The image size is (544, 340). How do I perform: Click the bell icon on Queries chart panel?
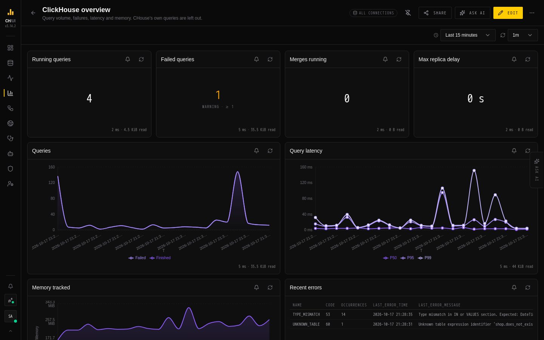coord(257,151)
